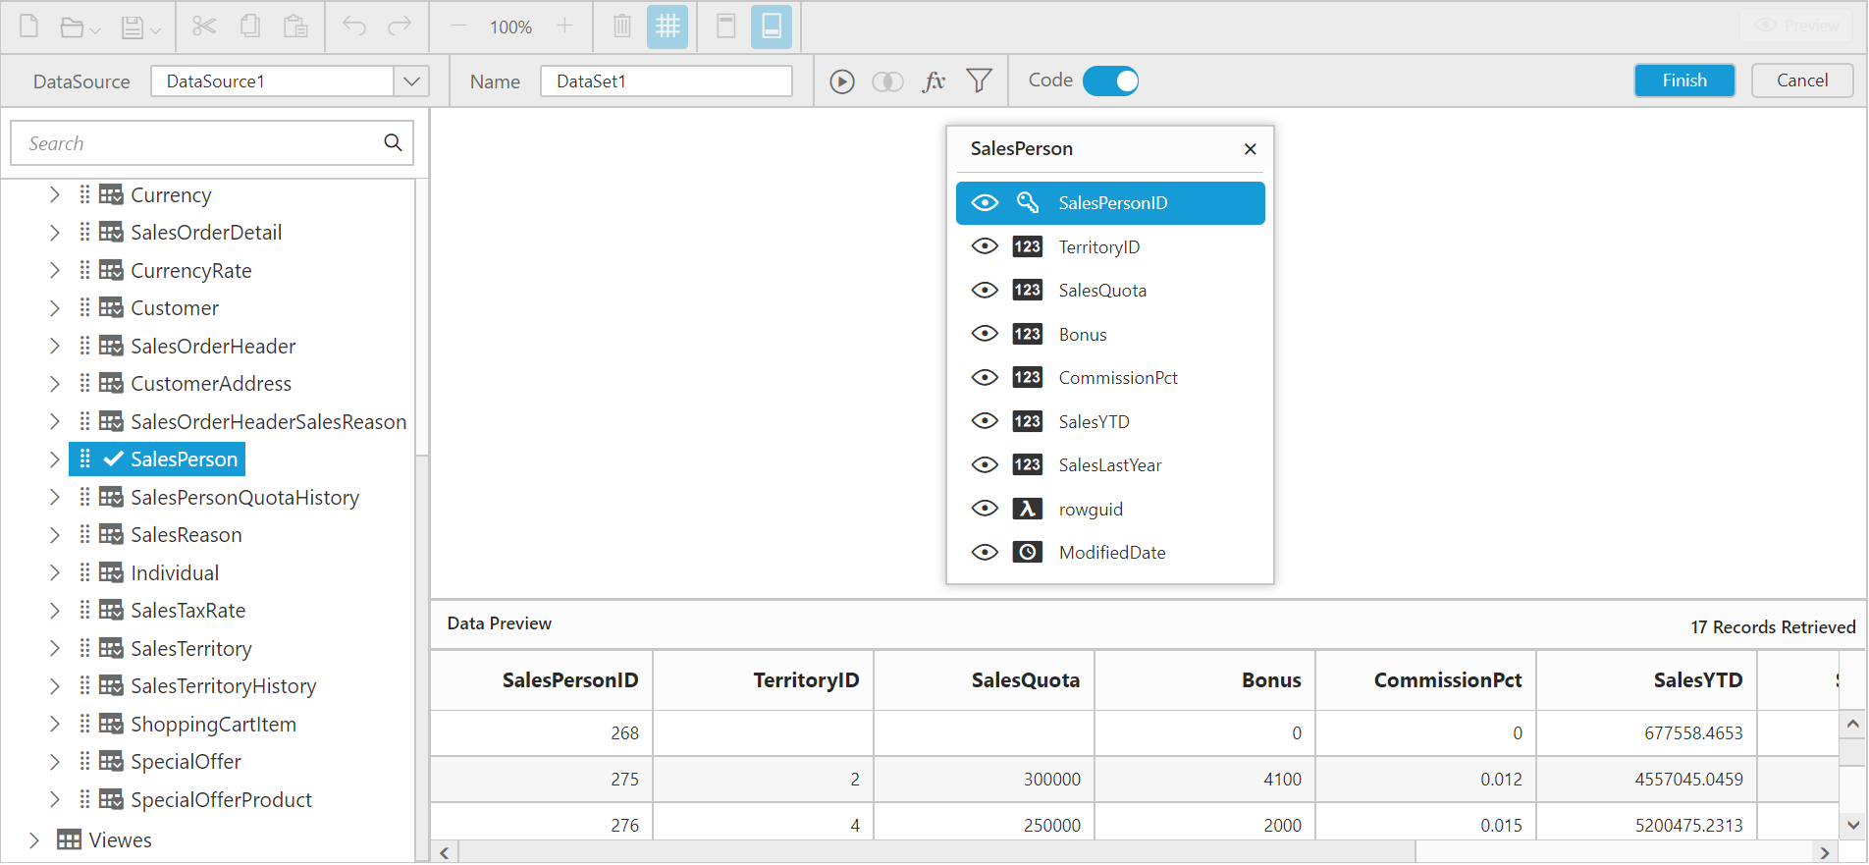Click the Cancel button
This screenshot has height=865, width=1869.
(1801, 81)
